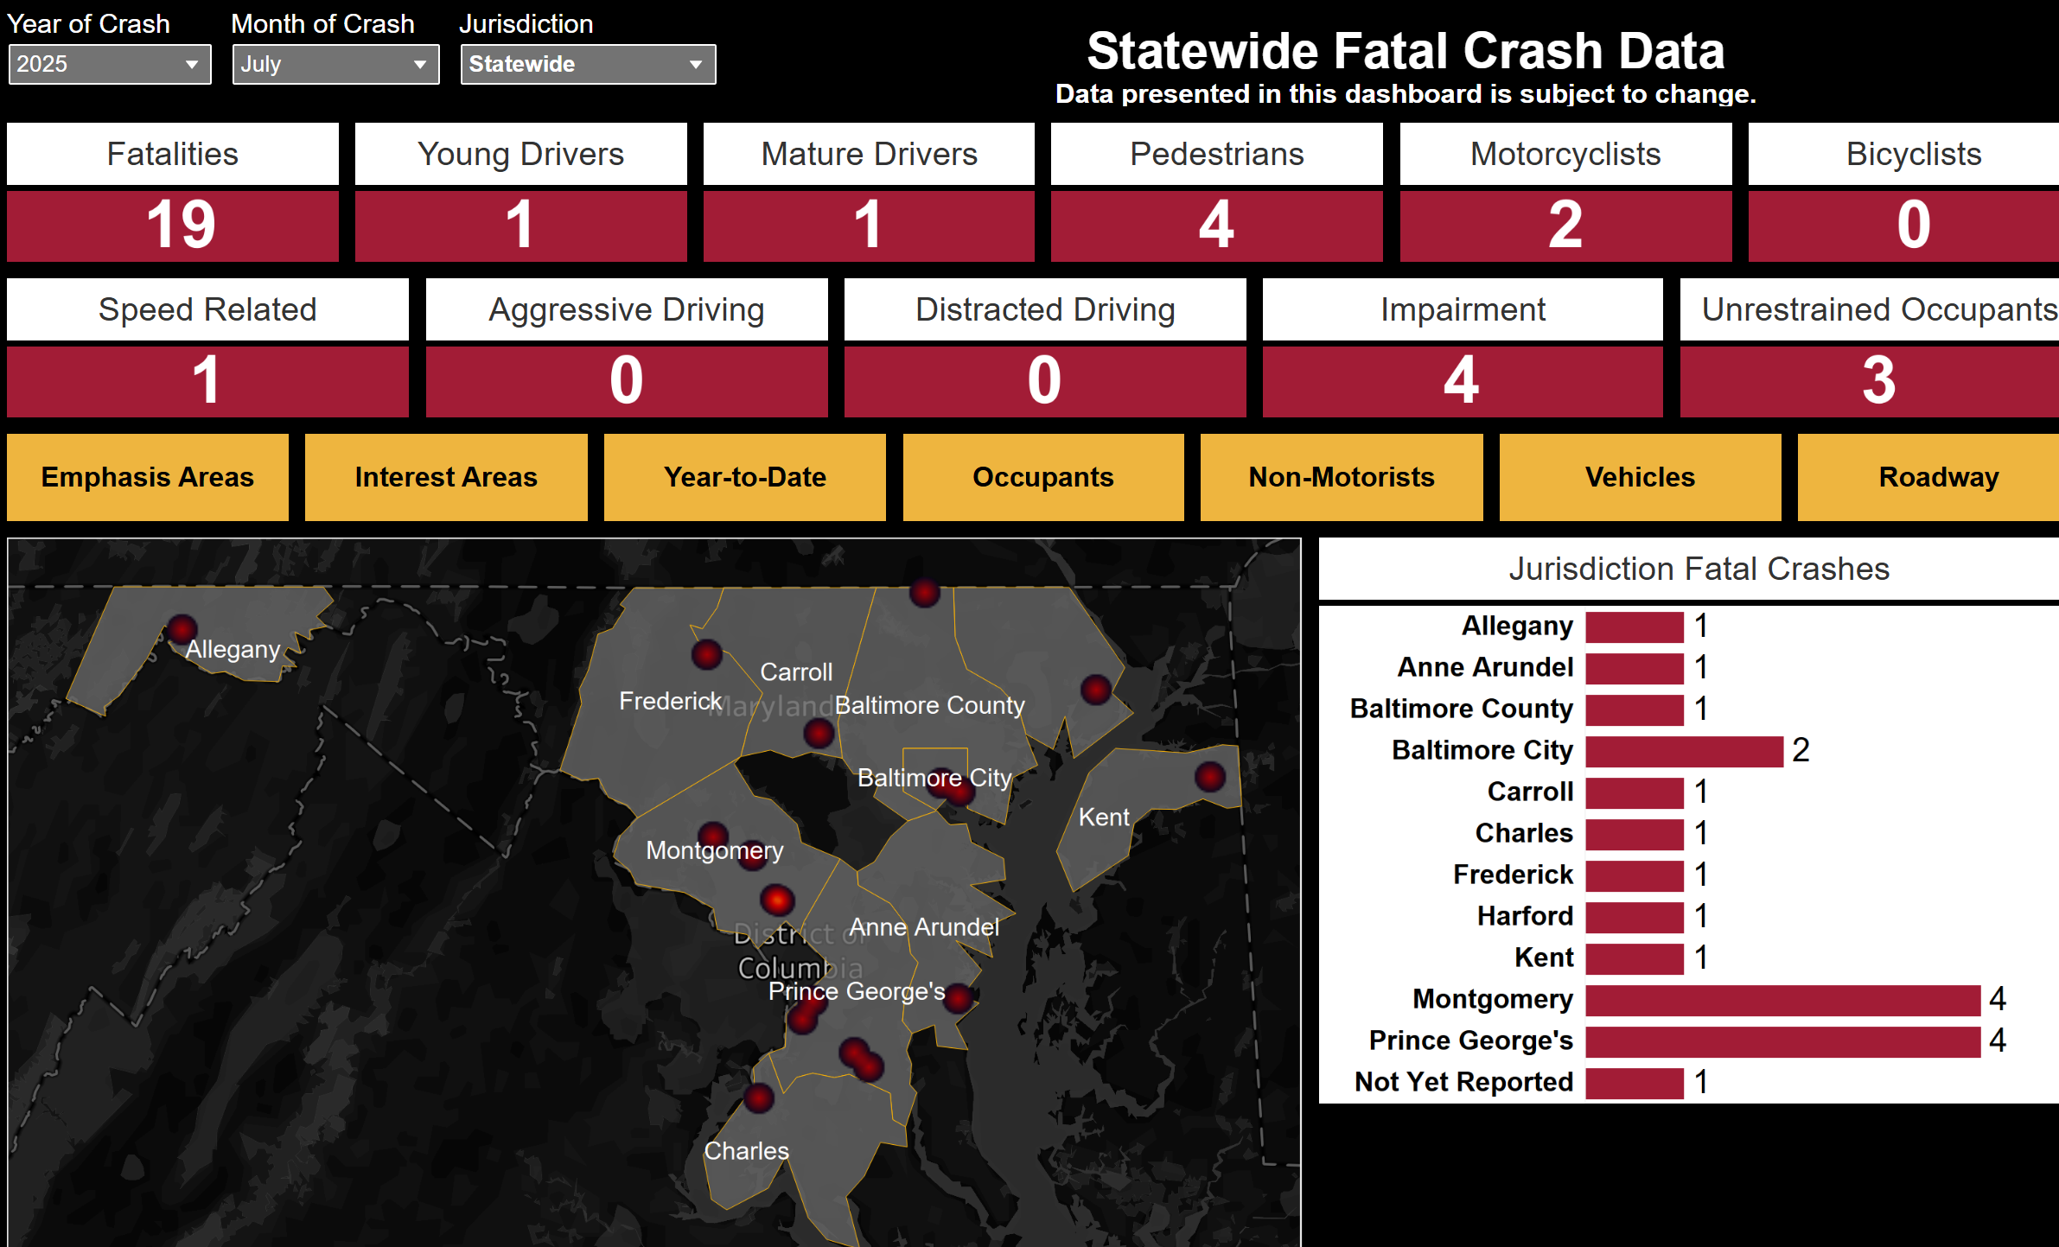Click the Allegany crash marker on map
The height and width of the screenshot is (1247, 2059).
point(182,628)
